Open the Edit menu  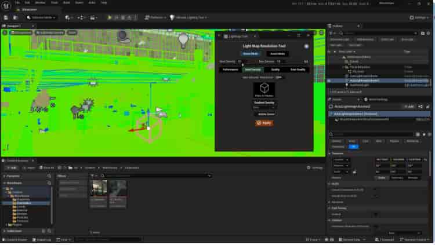[27, 2]
